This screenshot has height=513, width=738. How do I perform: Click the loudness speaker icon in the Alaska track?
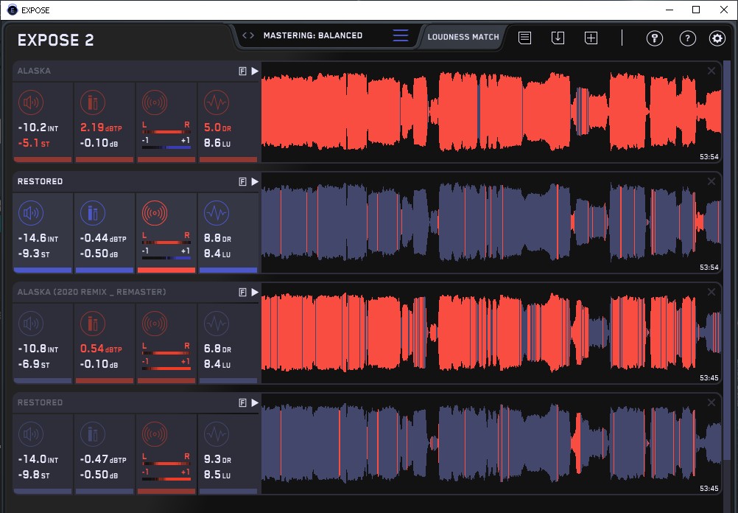pos(30,102)
